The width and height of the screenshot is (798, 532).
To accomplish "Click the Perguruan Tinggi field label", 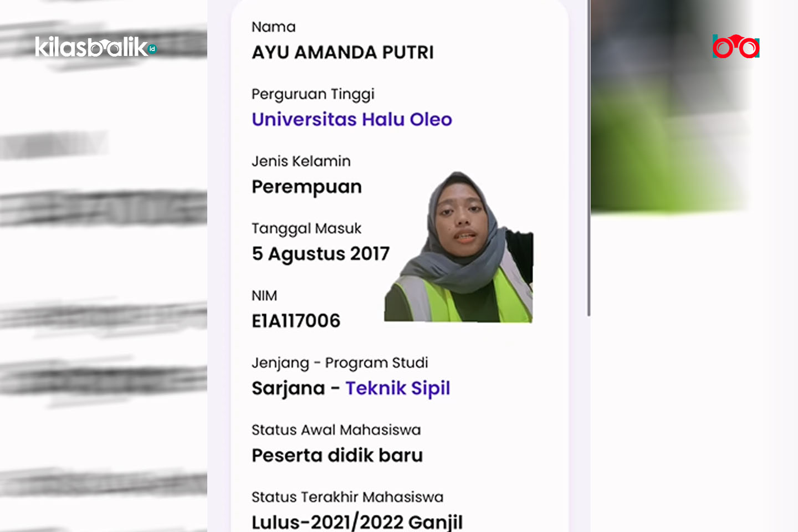I will [313, 94].
